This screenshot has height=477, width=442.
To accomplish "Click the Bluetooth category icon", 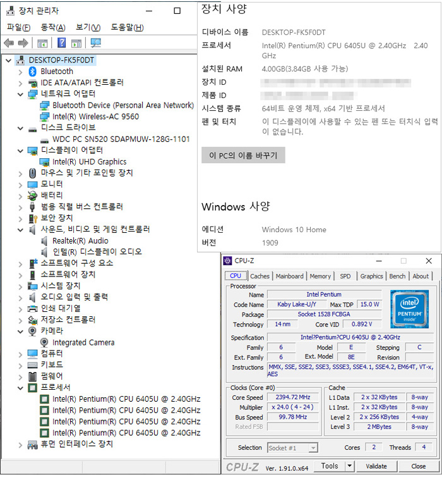I will [x=32, y=71].
